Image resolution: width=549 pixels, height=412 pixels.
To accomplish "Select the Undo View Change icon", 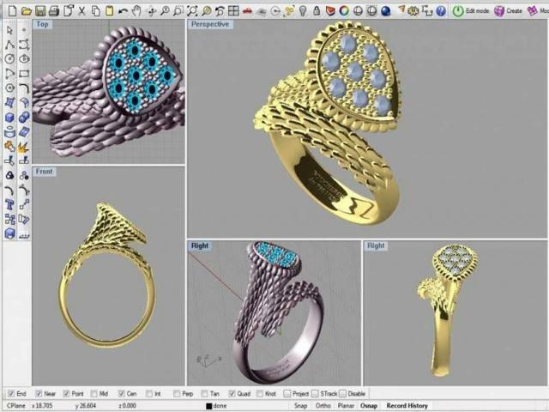I will (220, 11).
